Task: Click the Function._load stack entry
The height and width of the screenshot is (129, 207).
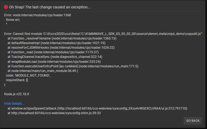Action: coord(53,52)
